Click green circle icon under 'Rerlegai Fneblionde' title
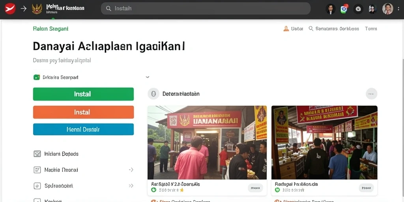Screen dimensions: 404x202 (x=277, y=190)
